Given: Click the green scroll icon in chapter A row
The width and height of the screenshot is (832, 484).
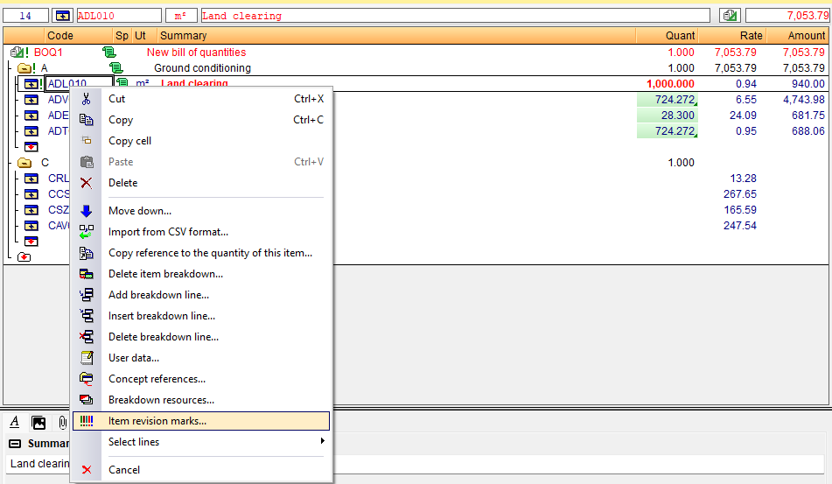Looking at the screenshot, I should [116, 68].
